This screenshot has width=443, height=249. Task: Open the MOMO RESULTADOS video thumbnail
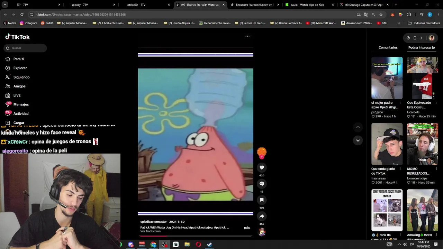click(x=422, y=144)
